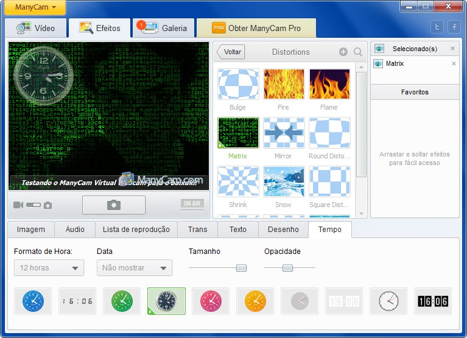Viewport: 467px width, 338px height.
Task: Open the Data dropdown showing Não mostrar
Action: 135,268
